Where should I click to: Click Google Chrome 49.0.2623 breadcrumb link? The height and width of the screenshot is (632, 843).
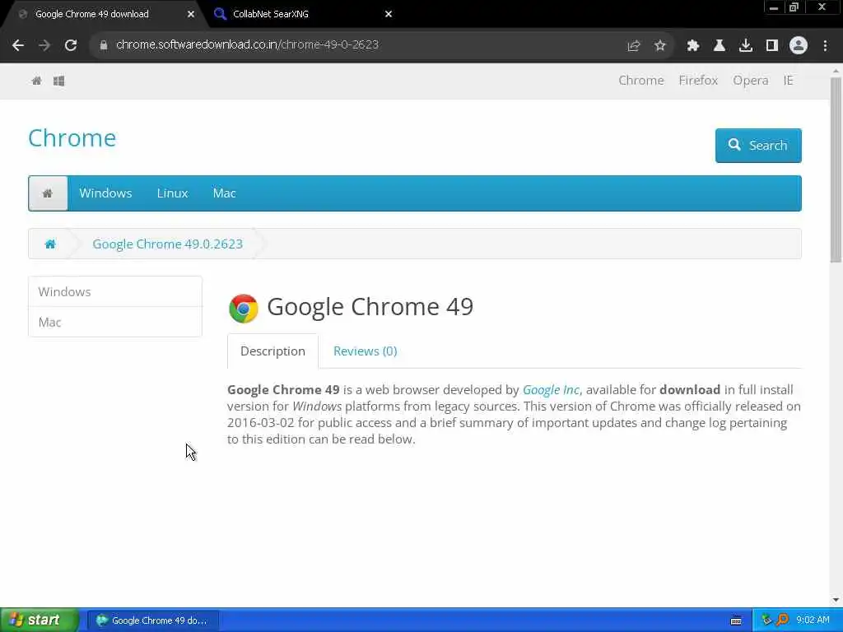click(x=168, y=244)
